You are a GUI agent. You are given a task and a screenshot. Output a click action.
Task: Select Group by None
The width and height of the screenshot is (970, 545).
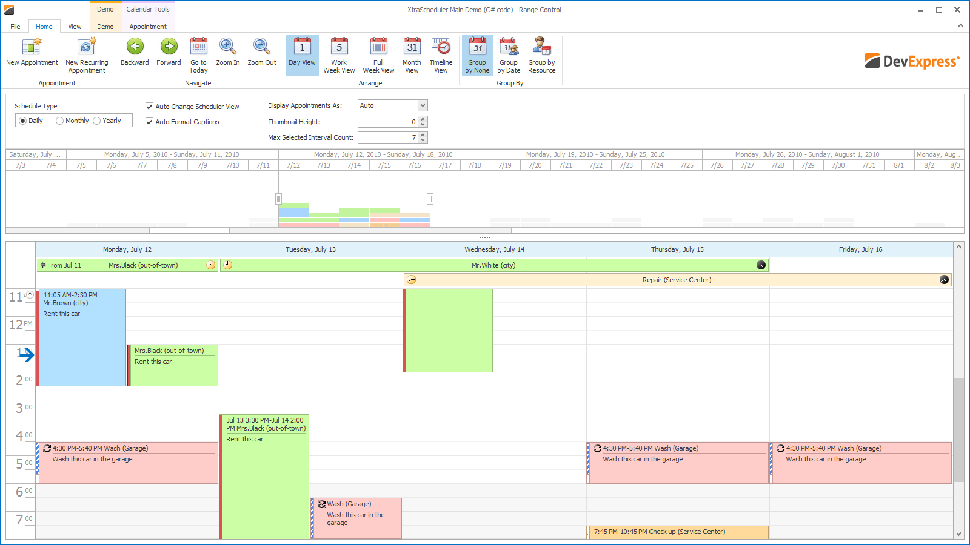click(x=477, y=55)
